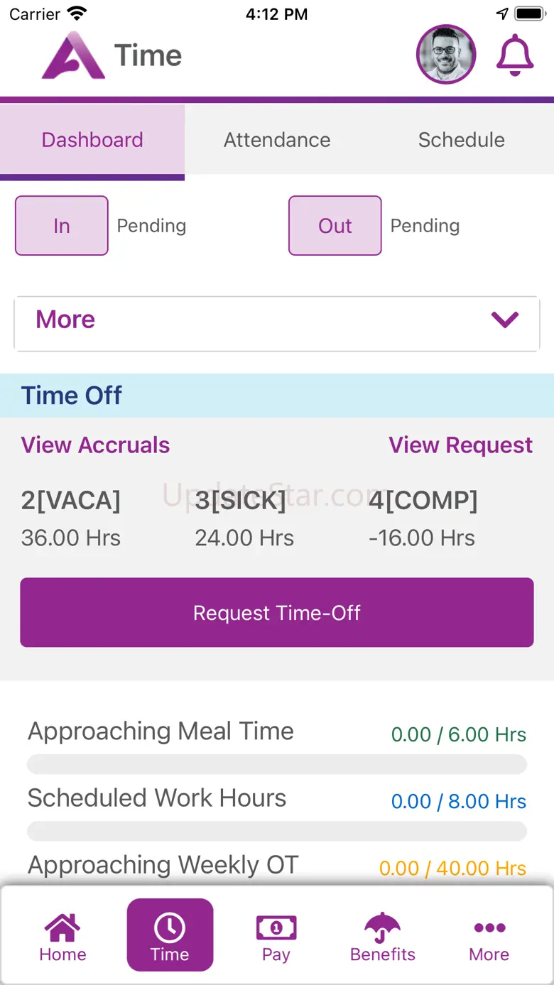This screenshot has height=985, width=554.
Task: Open the View Accruals link
Action: [x=95, y=445]
